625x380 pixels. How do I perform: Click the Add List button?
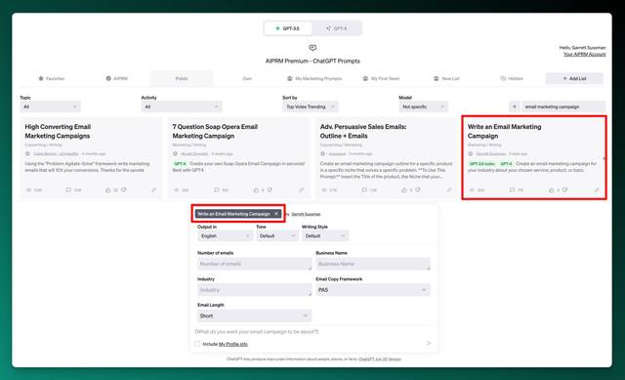pyautogui.click(x=574, y=78)
